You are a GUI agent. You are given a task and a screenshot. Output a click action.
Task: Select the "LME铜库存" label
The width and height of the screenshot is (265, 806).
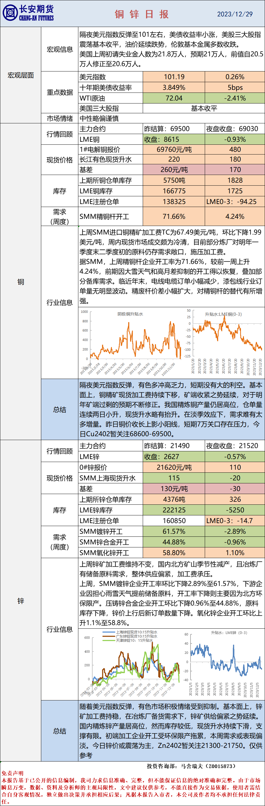(x=111, y=191)
